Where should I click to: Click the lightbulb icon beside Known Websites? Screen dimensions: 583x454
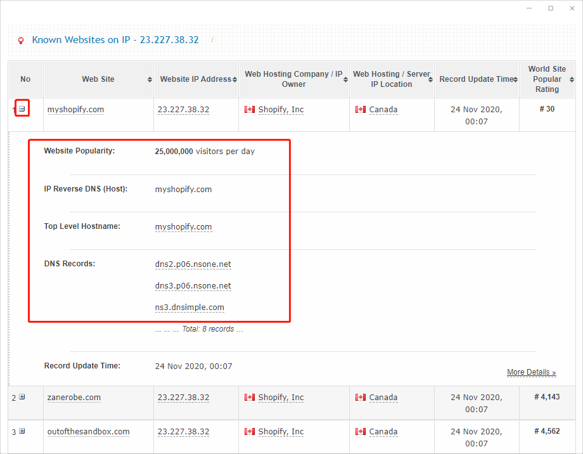click(x=21, y=41)
